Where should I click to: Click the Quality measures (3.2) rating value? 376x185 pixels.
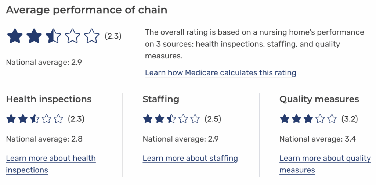[x=350, y=119]
